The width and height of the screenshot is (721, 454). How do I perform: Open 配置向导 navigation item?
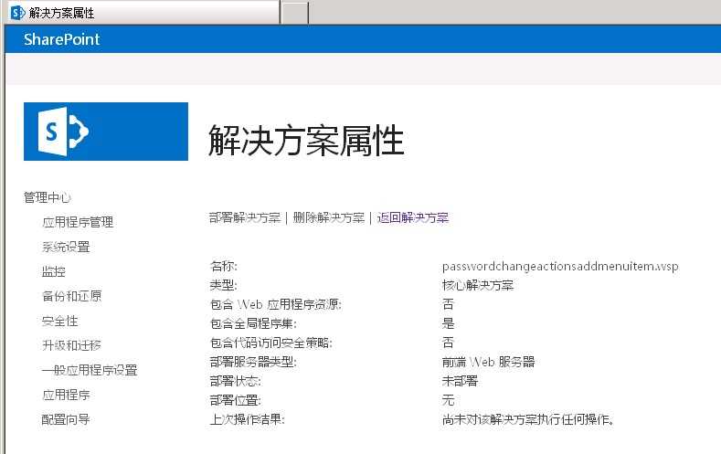pyautogui.click(x=66, y=419)
